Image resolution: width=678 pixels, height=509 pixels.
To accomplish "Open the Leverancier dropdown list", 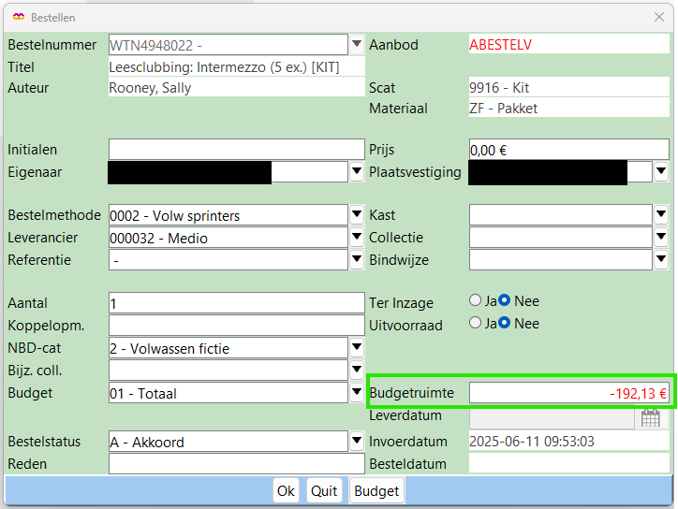I will click(357, 238).
